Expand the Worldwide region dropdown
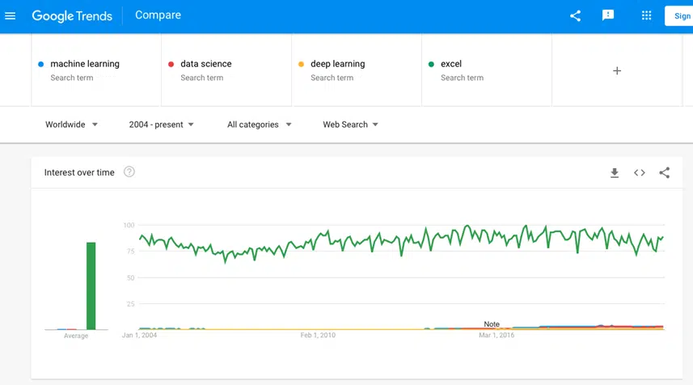 click(x=71, y=125)
